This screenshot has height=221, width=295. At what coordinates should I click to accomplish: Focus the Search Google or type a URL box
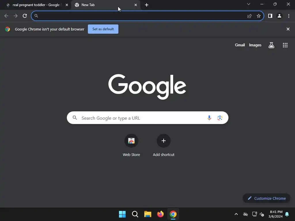click(x=147, y=118)
